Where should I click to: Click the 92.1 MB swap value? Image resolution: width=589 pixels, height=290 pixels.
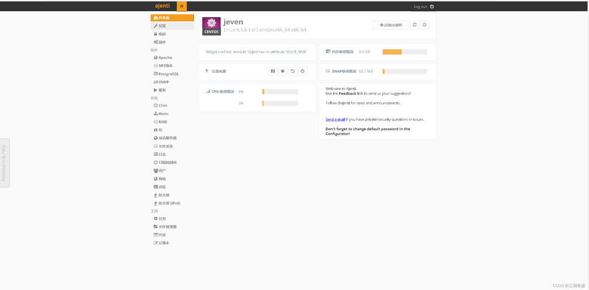coord(366,71)
